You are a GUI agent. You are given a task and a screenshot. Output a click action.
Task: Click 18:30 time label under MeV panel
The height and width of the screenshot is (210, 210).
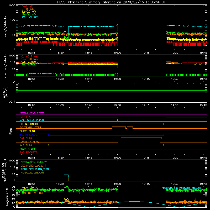point(60,79)
